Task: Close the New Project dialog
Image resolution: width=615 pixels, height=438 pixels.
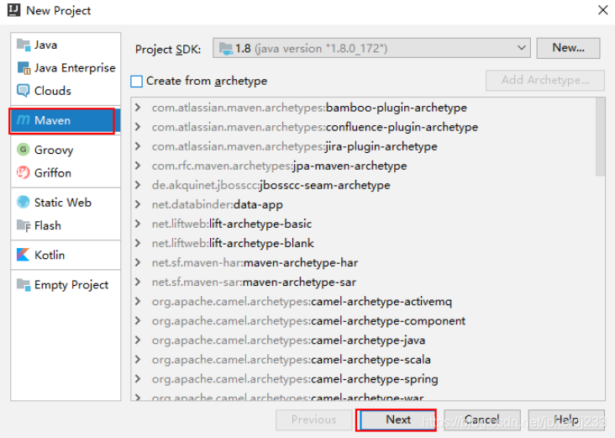Action: [603, 10]
